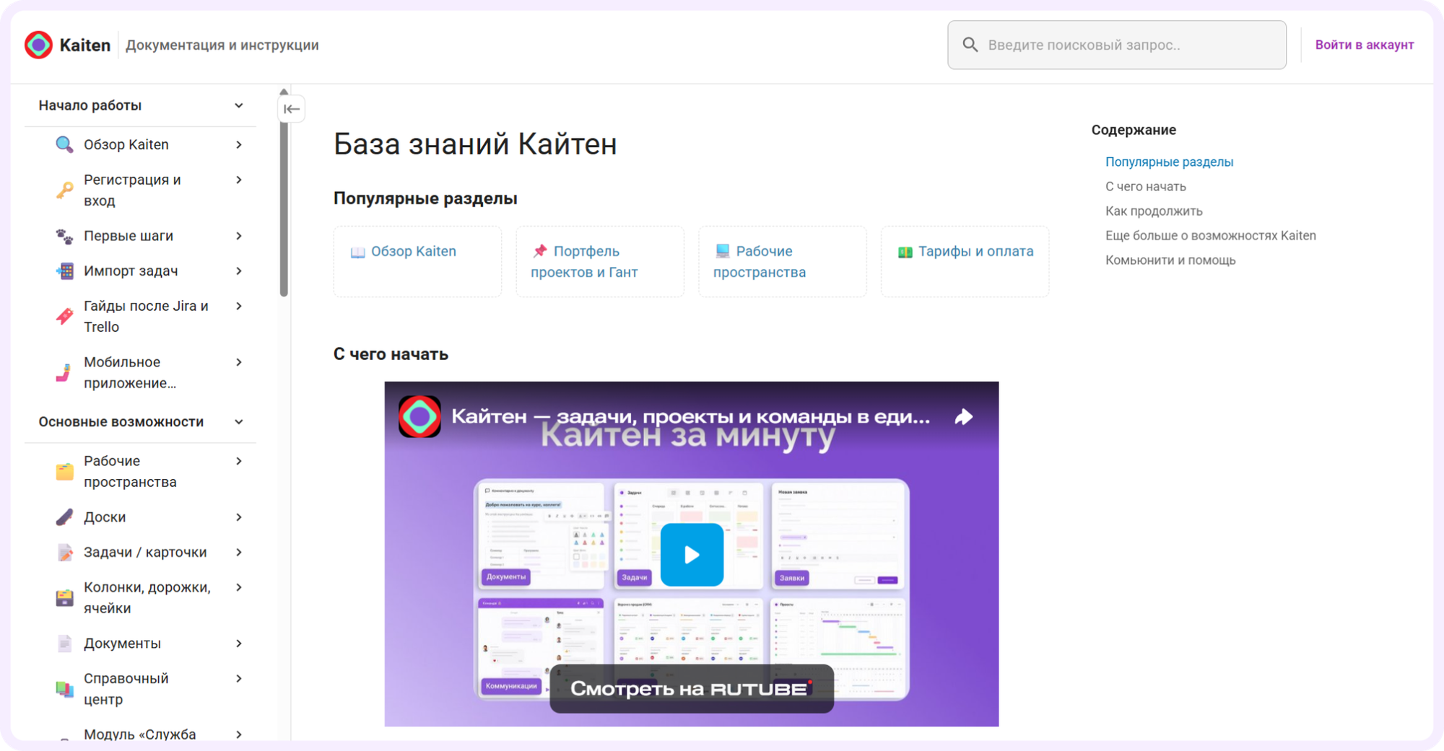1444x751 pixels.
Task: Jump to Комьюнити и помощь in contents
Action: coord(1170,260)
